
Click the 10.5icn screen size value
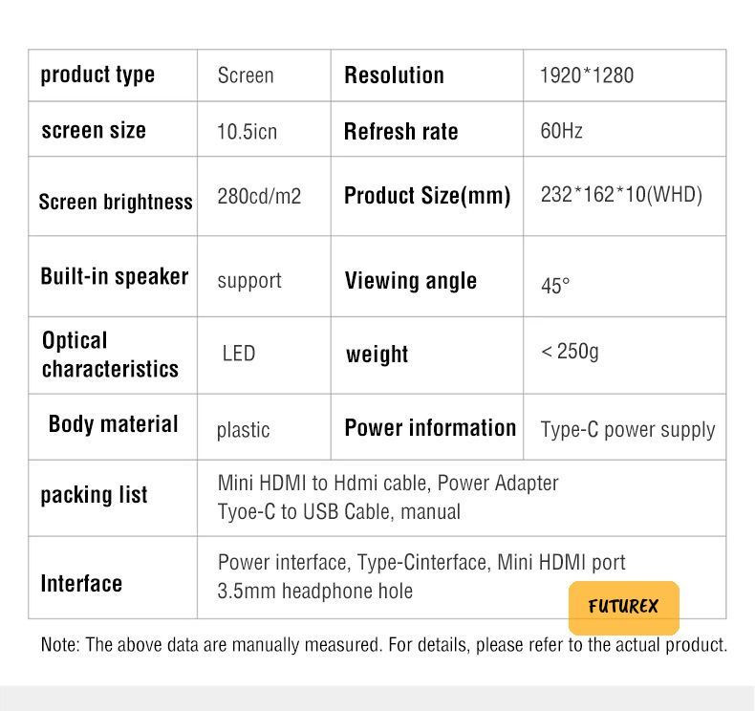pyautogui.click(x=247, y=131)
